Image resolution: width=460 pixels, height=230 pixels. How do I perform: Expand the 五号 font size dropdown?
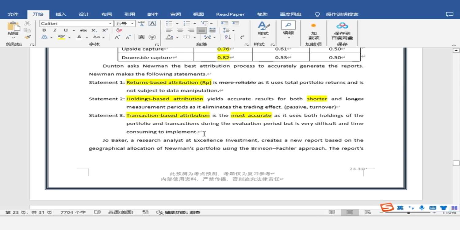132,24
